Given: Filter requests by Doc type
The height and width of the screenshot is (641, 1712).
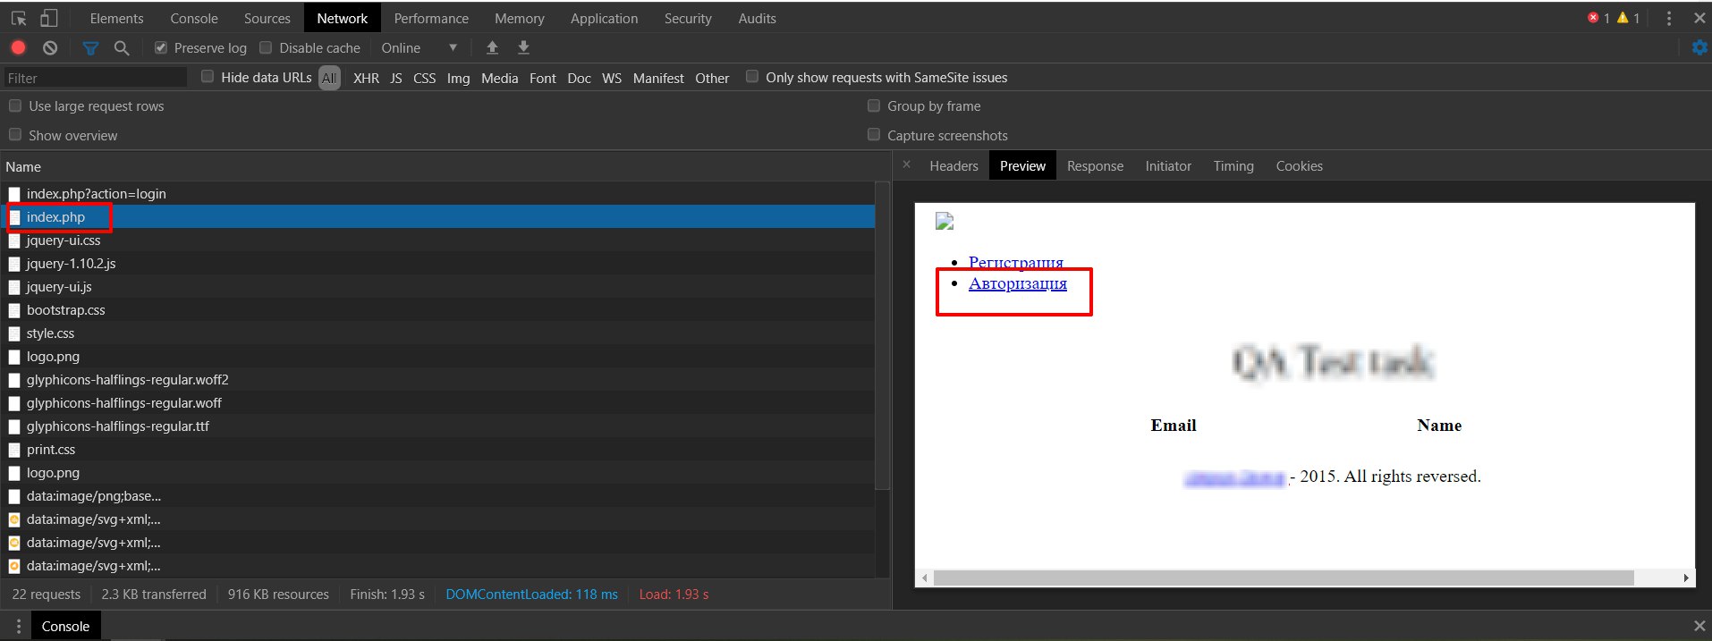Looking at the screenshot, I should pos(580,79).
